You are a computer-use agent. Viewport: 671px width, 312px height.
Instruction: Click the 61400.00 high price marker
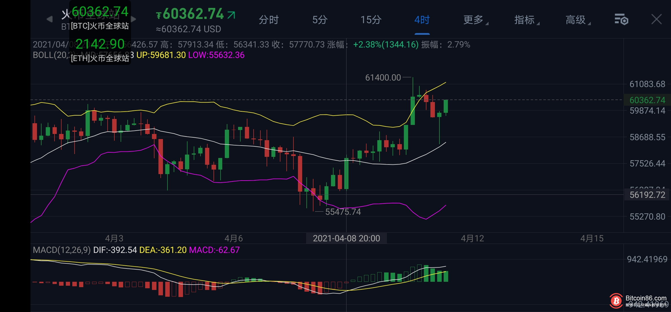point(383,77)
